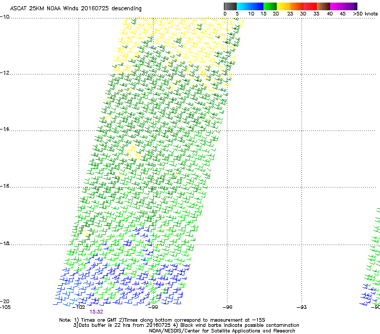Click the cyan-blue 5-15 knots legend band
This screenshot has width=380, height=334.
tap(250, 6)
